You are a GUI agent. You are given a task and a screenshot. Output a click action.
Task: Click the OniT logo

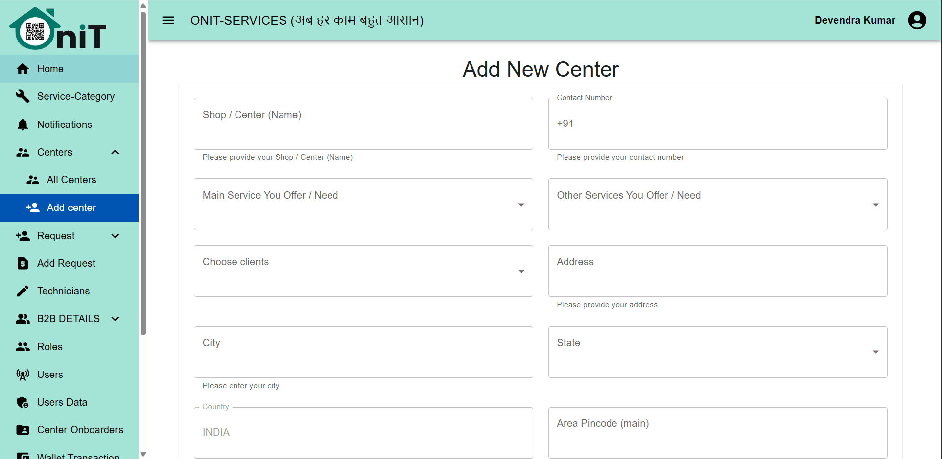(58, 29)
